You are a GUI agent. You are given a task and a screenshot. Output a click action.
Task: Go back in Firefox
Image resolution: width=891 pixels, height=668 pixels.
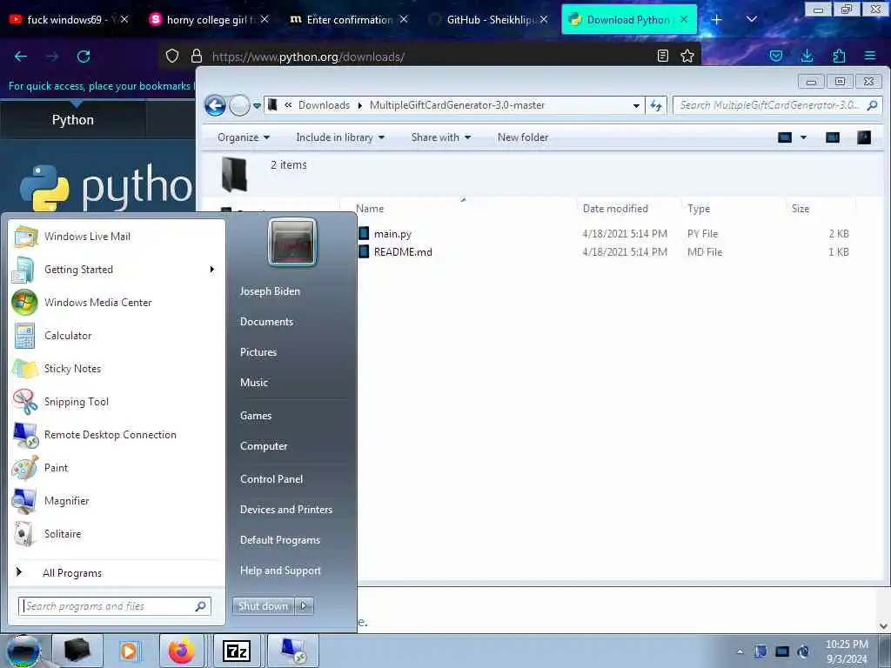click(21, 57)
